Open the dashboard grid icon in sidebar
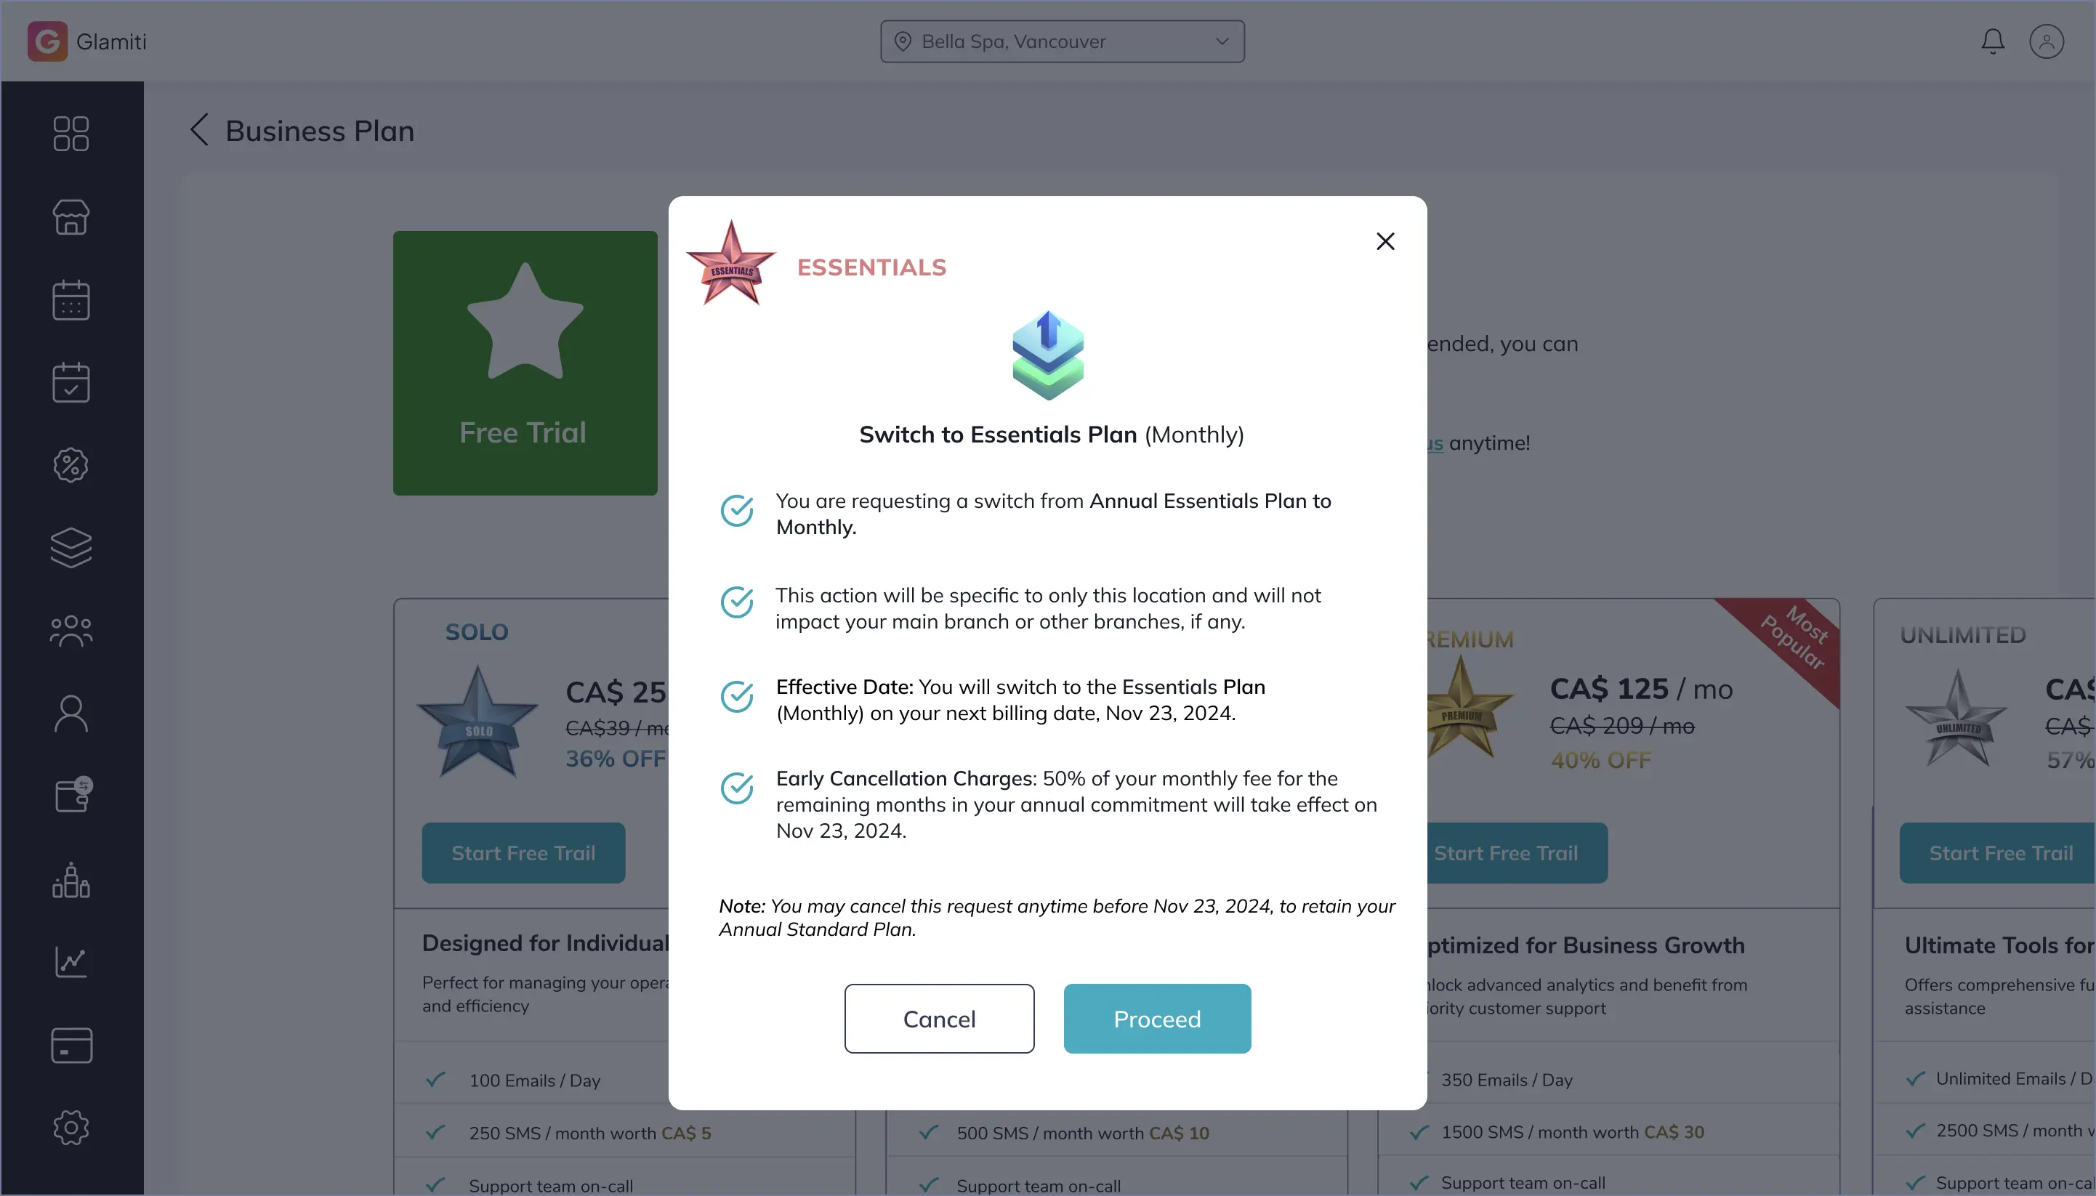 pyautogui.click(x=70, y=134)
